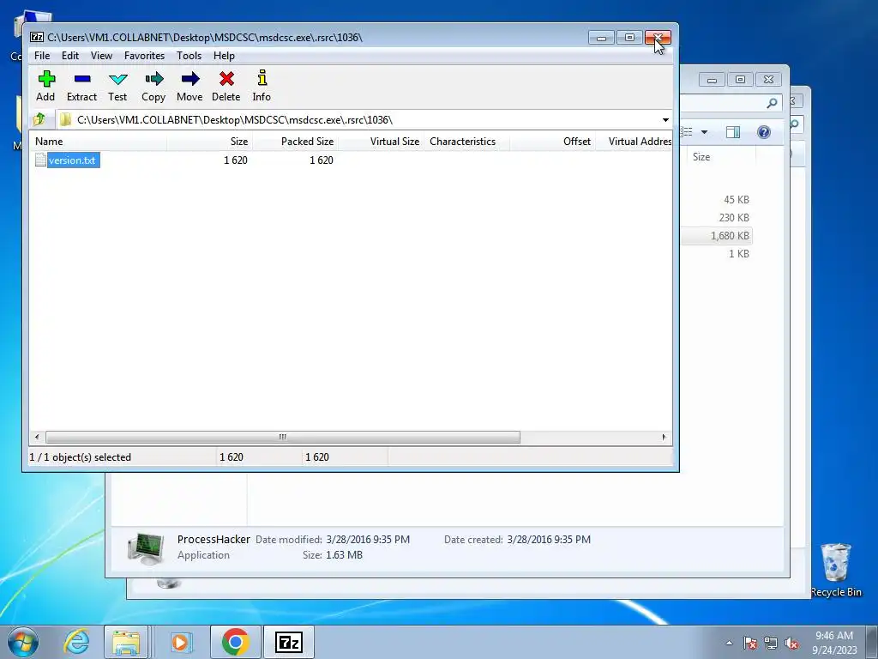Open the Tools menu

coord(189,56)
